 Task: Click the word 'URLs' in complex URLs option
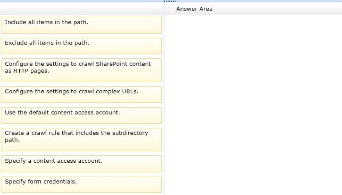click(x=129, y=92)
